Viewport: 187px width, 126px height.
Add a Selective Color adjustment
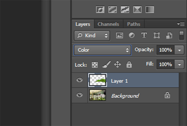tap(137, 10)
